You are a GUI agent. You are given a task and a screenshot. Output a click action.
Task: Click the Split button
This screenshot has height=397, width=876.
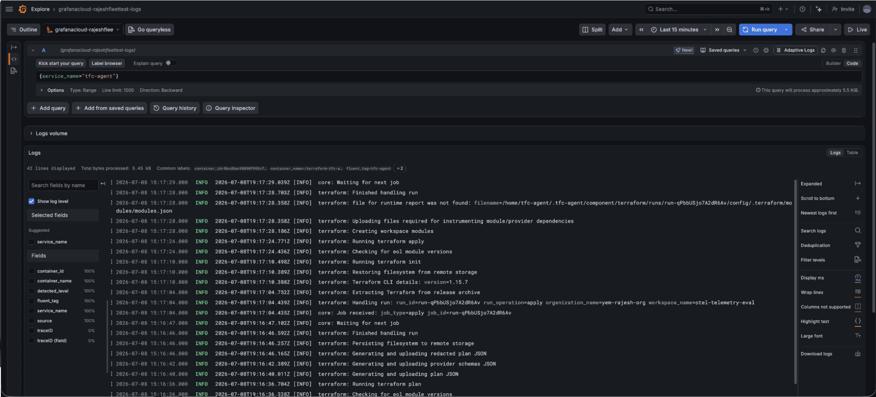[x=592, y=29]
